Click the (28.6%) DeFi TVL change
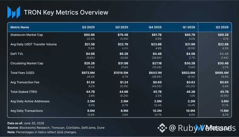The height and width of the screenshot is (137, 239). pos(157,58)
